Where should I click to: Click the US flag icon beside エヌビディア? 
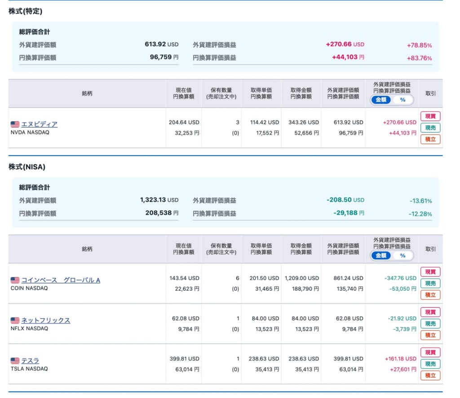click(15, 124)
